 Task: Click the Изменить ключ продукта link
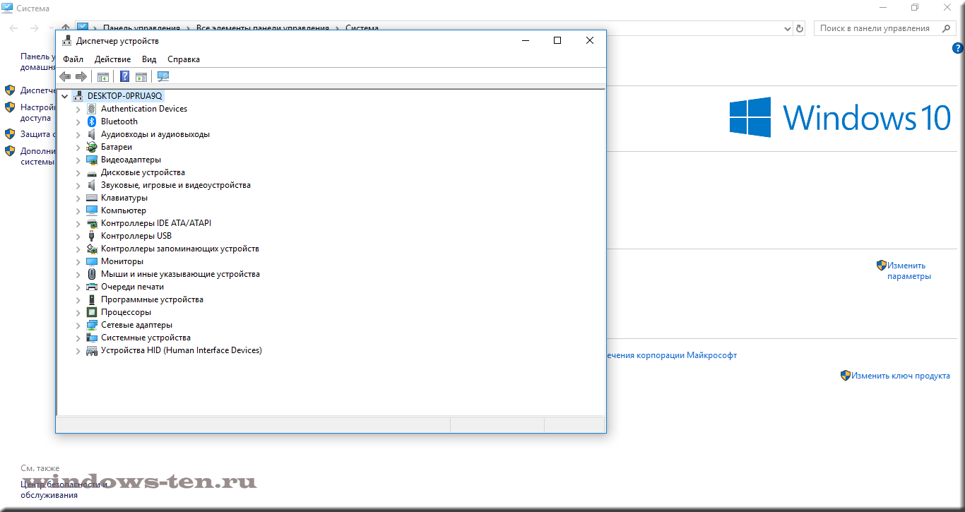900,376
